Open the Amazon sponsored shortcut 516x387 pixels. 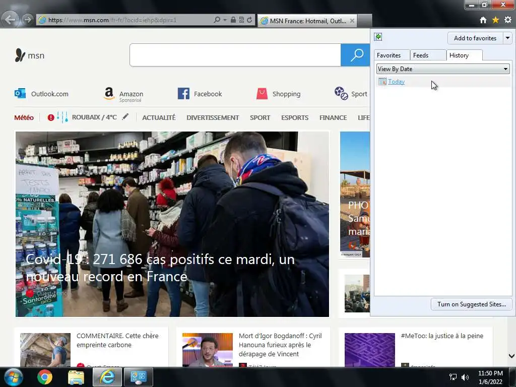123,94
